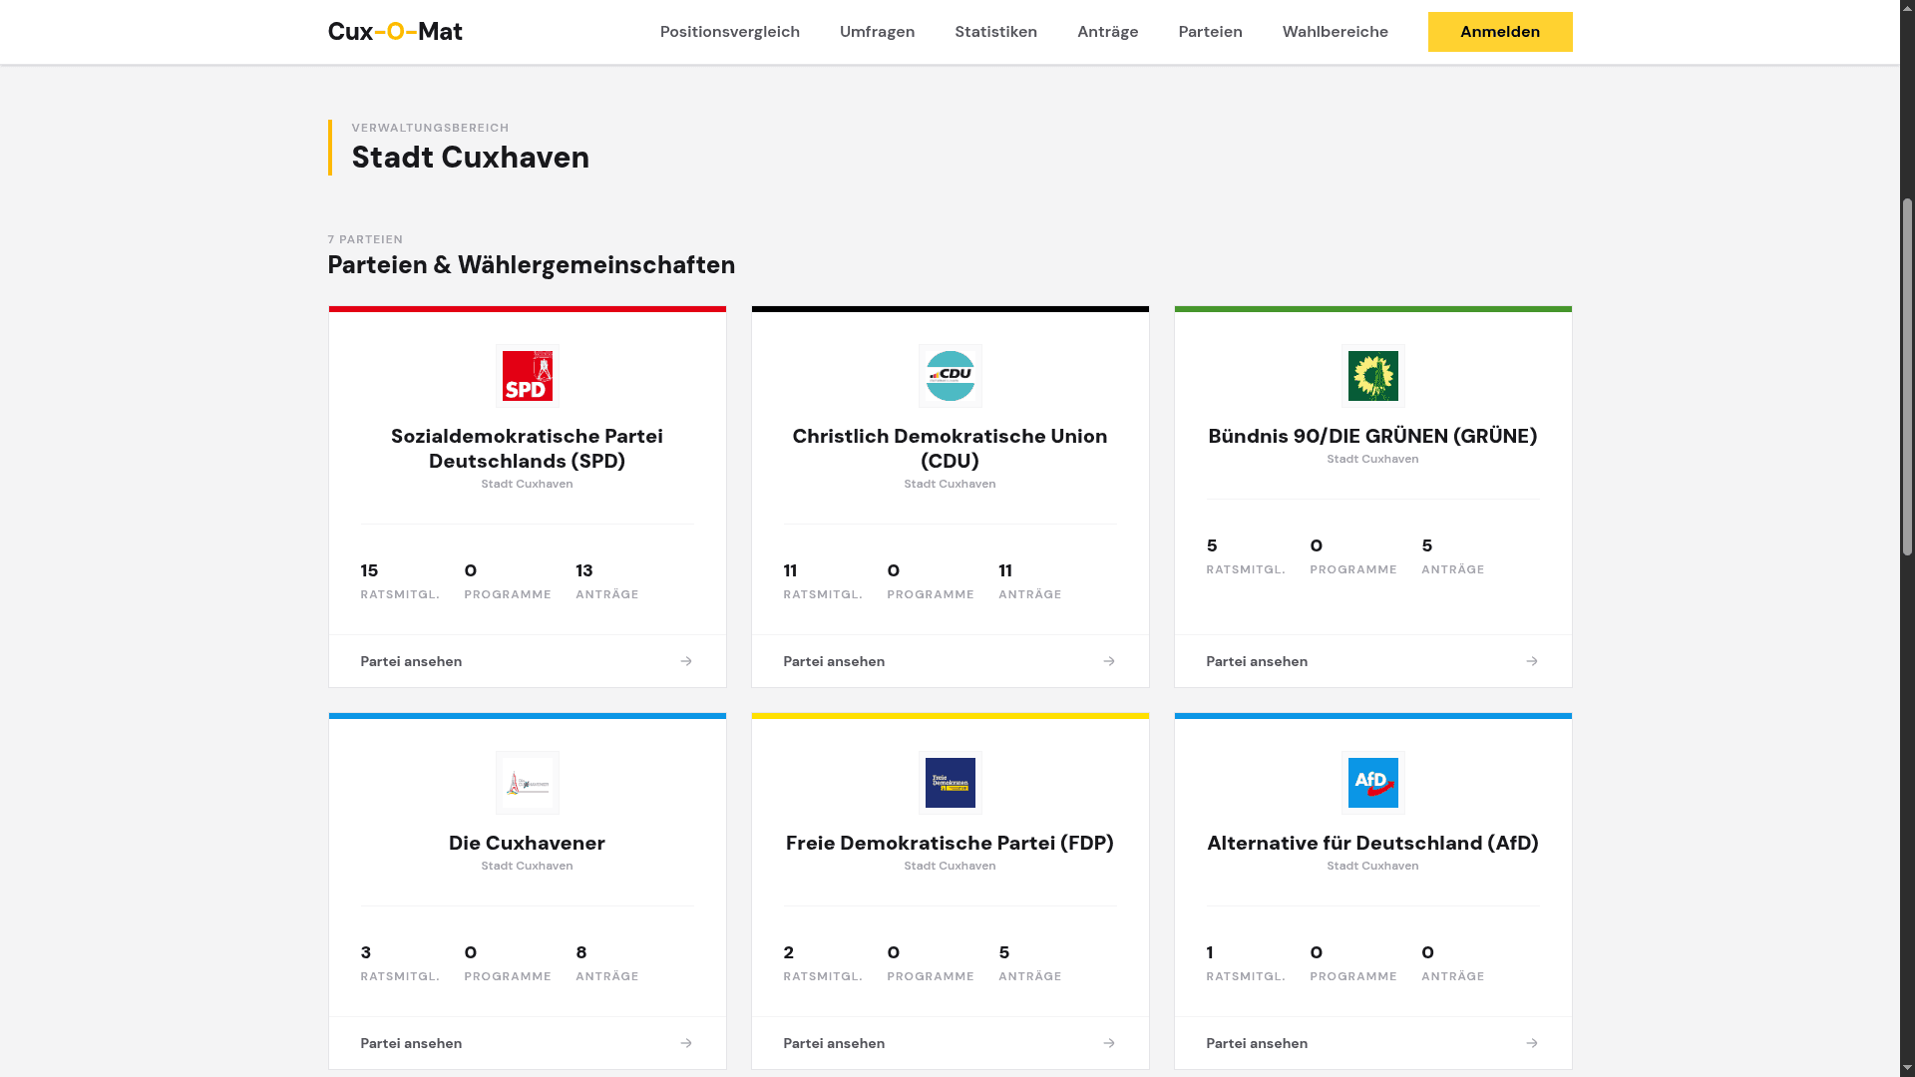Screen dimensions: 1915x1077
Task: Click the GRÜNE sunflower logo
Action: coord(1372,376)
